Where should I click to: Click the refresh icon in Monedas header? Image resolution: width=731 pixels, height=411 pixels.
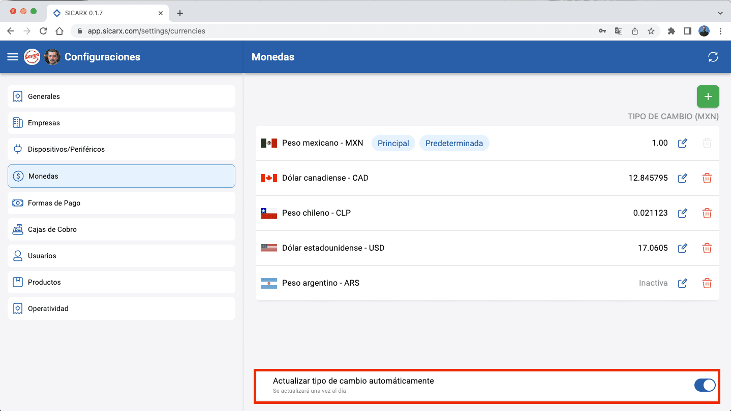click(x=713, y=57)
